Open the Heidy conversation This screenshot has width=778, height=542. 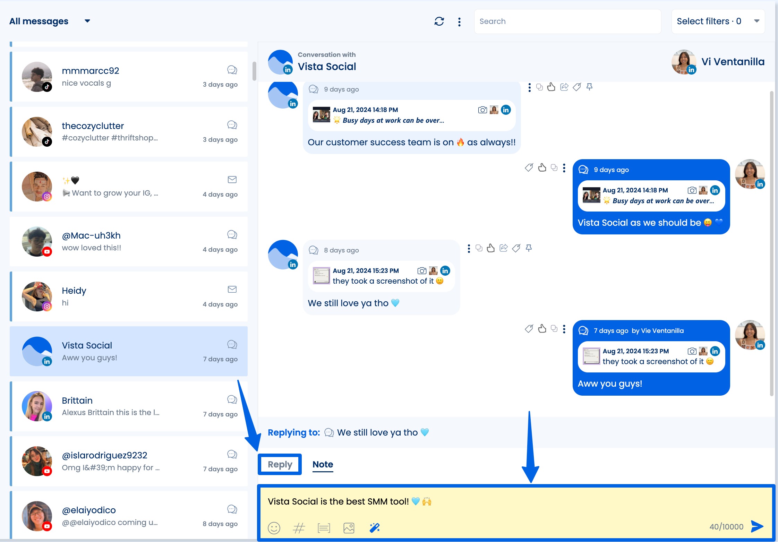[128, 296]
